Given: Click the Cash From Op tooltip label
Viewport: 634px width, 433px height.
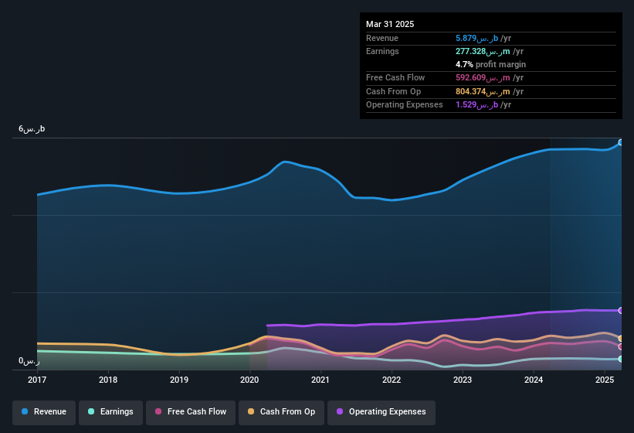Looking at the screenshot, I should pyautogui.click(x=393, y=92).
